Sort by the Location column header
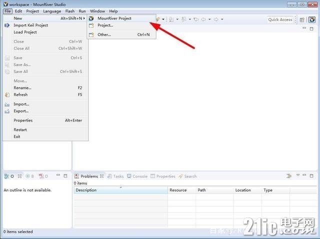 click(247, 190)
